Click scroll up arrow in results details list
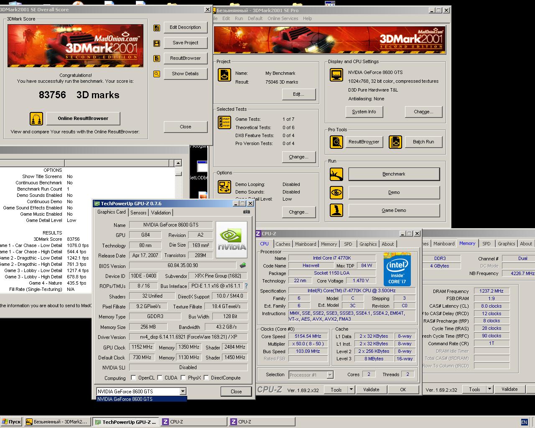Viewport: 535px width, 428px height. click(x=178, y=163)
